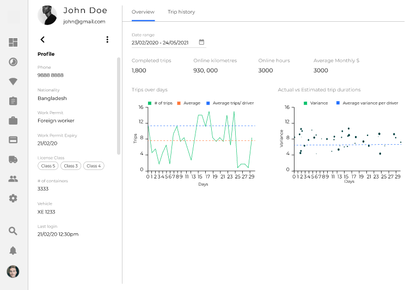Open settings gear in sidebar
This screenshot has width=411, height=290.
pyautogui.click(x=13, y=199)
